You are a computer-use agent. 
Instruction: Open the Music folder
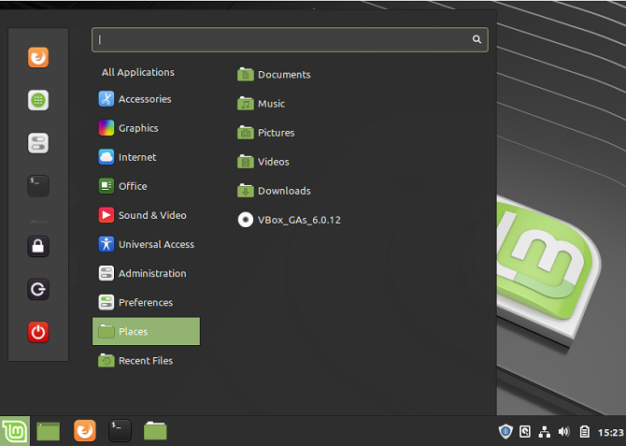point(261,104)
